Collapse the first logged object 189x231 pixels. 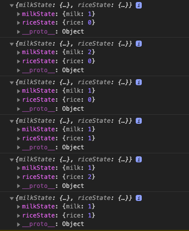pyautogui.click(x=12, y=6)
